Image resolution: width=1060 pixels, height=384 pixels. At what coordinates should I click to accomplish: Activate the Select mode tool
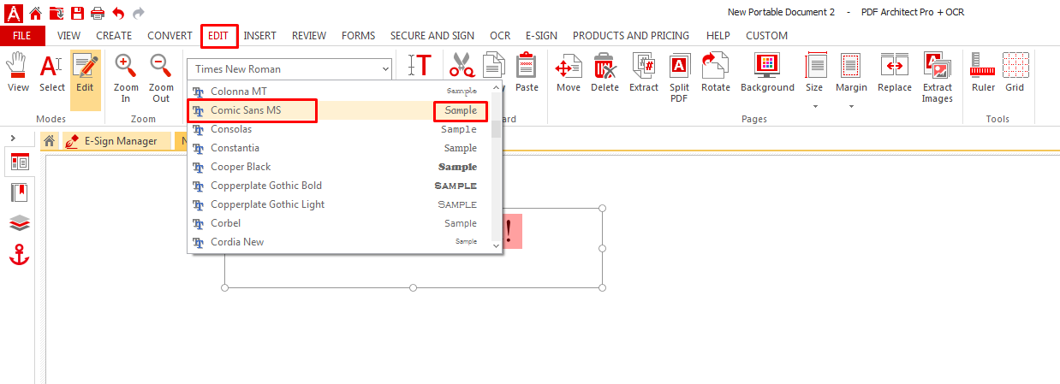click(x=52, y=74)
